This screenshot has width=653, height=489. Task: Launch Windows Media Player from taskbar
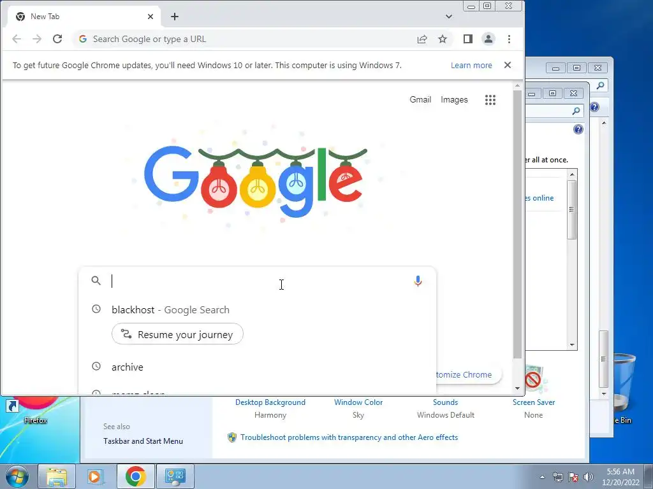click(96, 476)
